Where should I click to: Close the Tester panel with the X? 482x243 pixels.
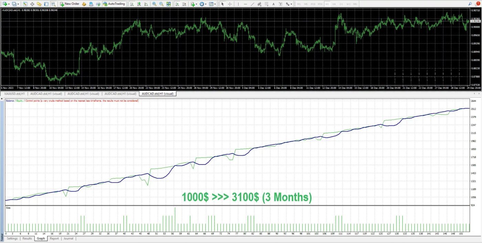pos(2,99)
